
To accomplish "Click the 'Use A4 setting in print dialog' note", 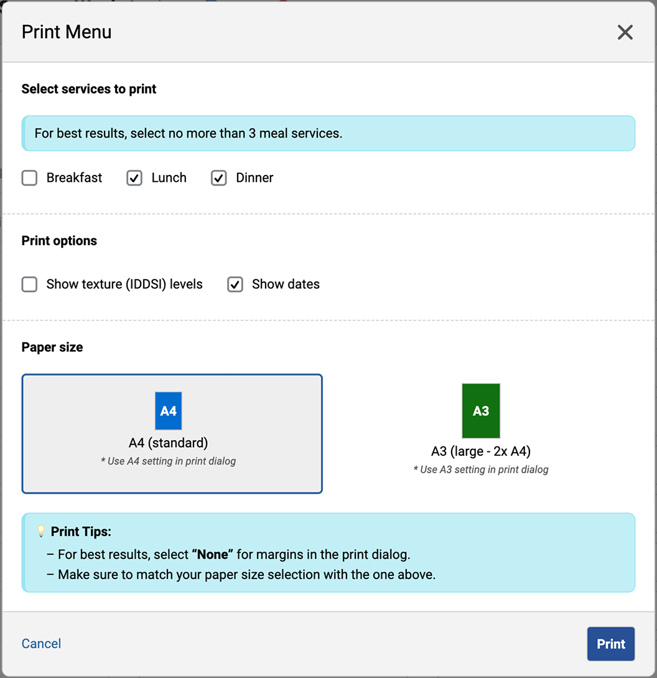I will 168,461.
